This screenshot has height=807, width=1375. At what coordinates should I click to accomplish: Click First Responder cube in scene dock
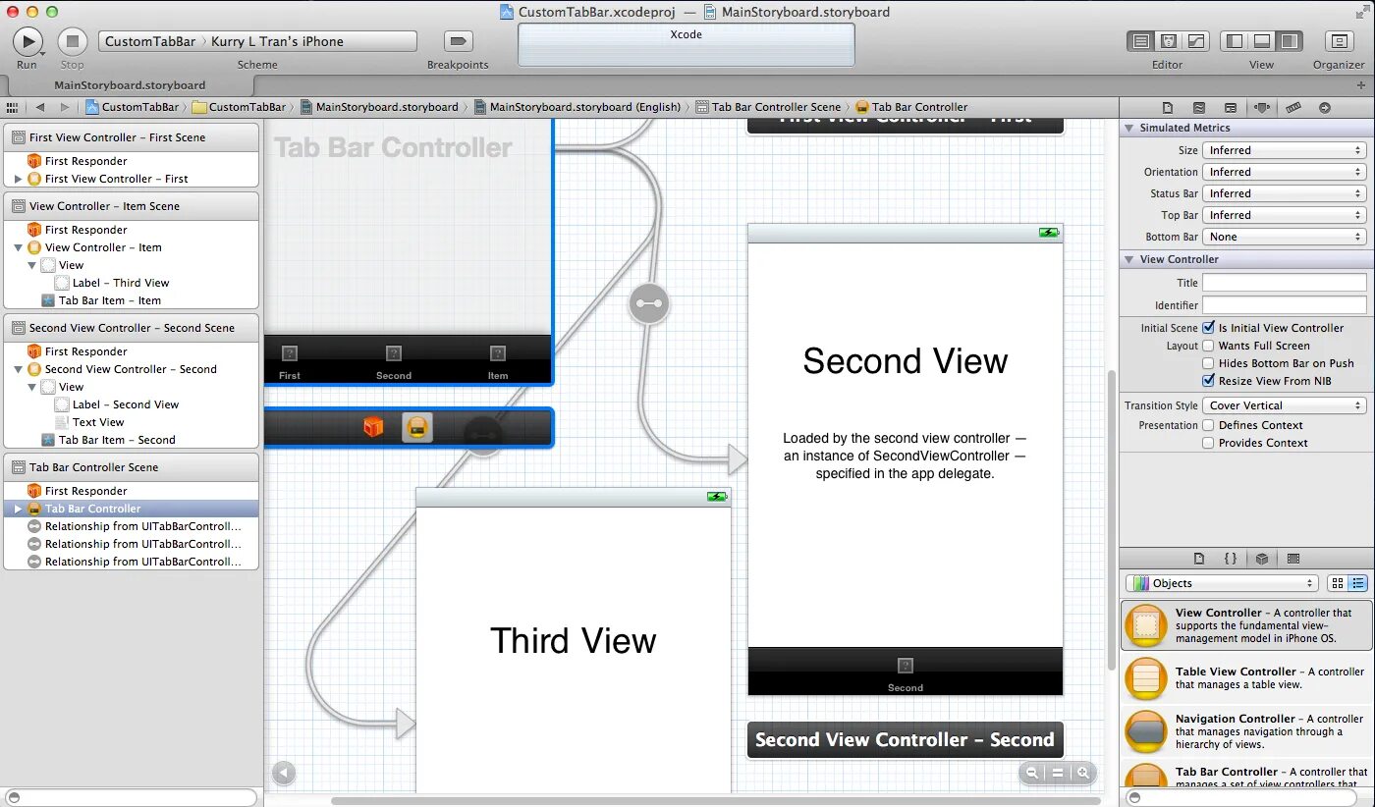[372, 427]
